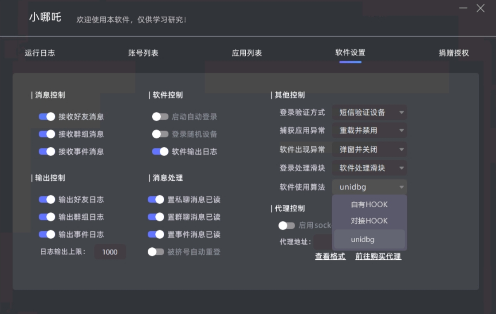Minimize the window using the dash icon

tap(463, 8)
